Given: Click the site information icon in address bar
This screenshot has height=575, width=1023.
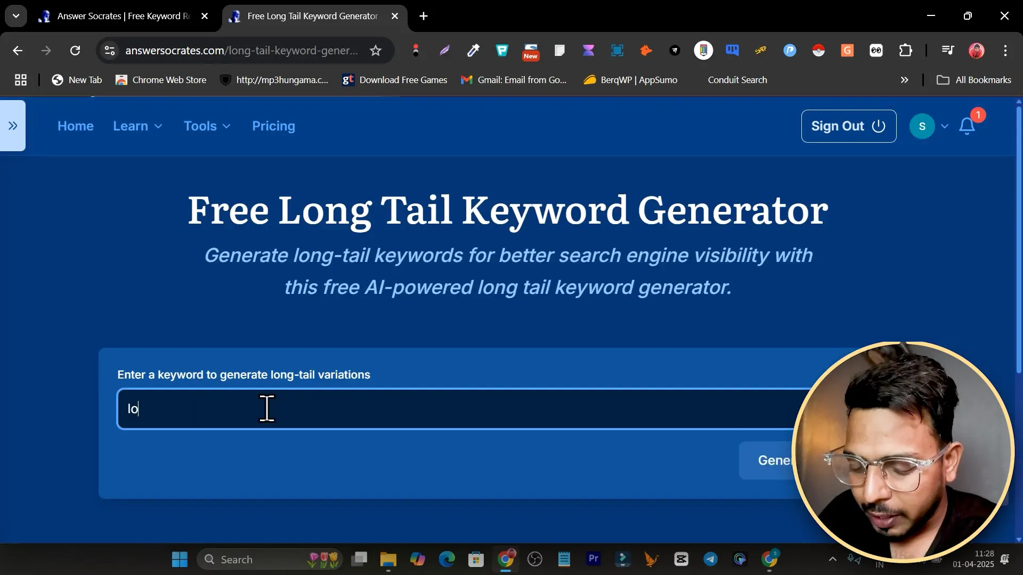Looking at the screenshot, I should coord(110,51).
